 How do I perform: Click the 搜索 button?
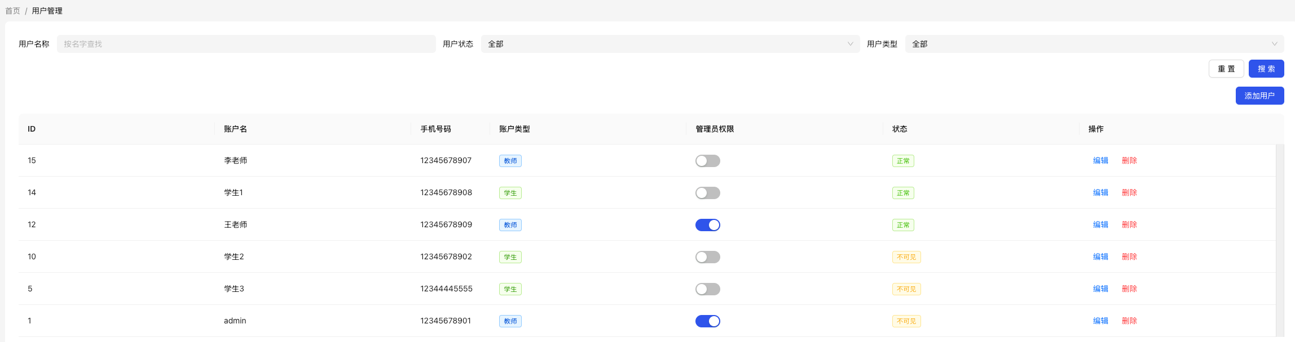[1266, 69]
